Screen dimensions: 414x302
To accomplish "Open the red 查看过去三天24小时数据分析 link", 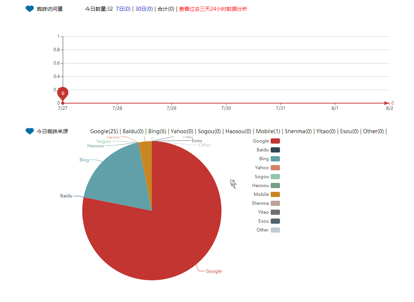I will tap(213, 9).
